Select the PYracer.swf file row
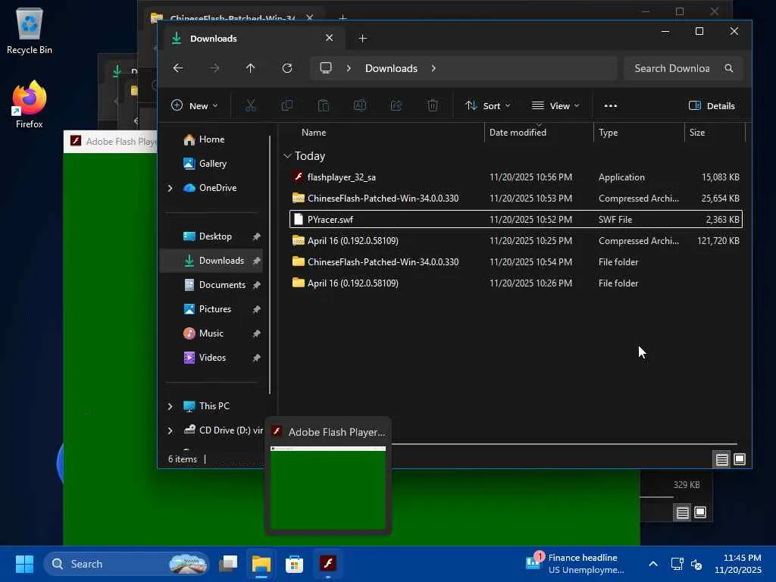The width and height of the screenshot is (776, 582). (x=515, y=220)
